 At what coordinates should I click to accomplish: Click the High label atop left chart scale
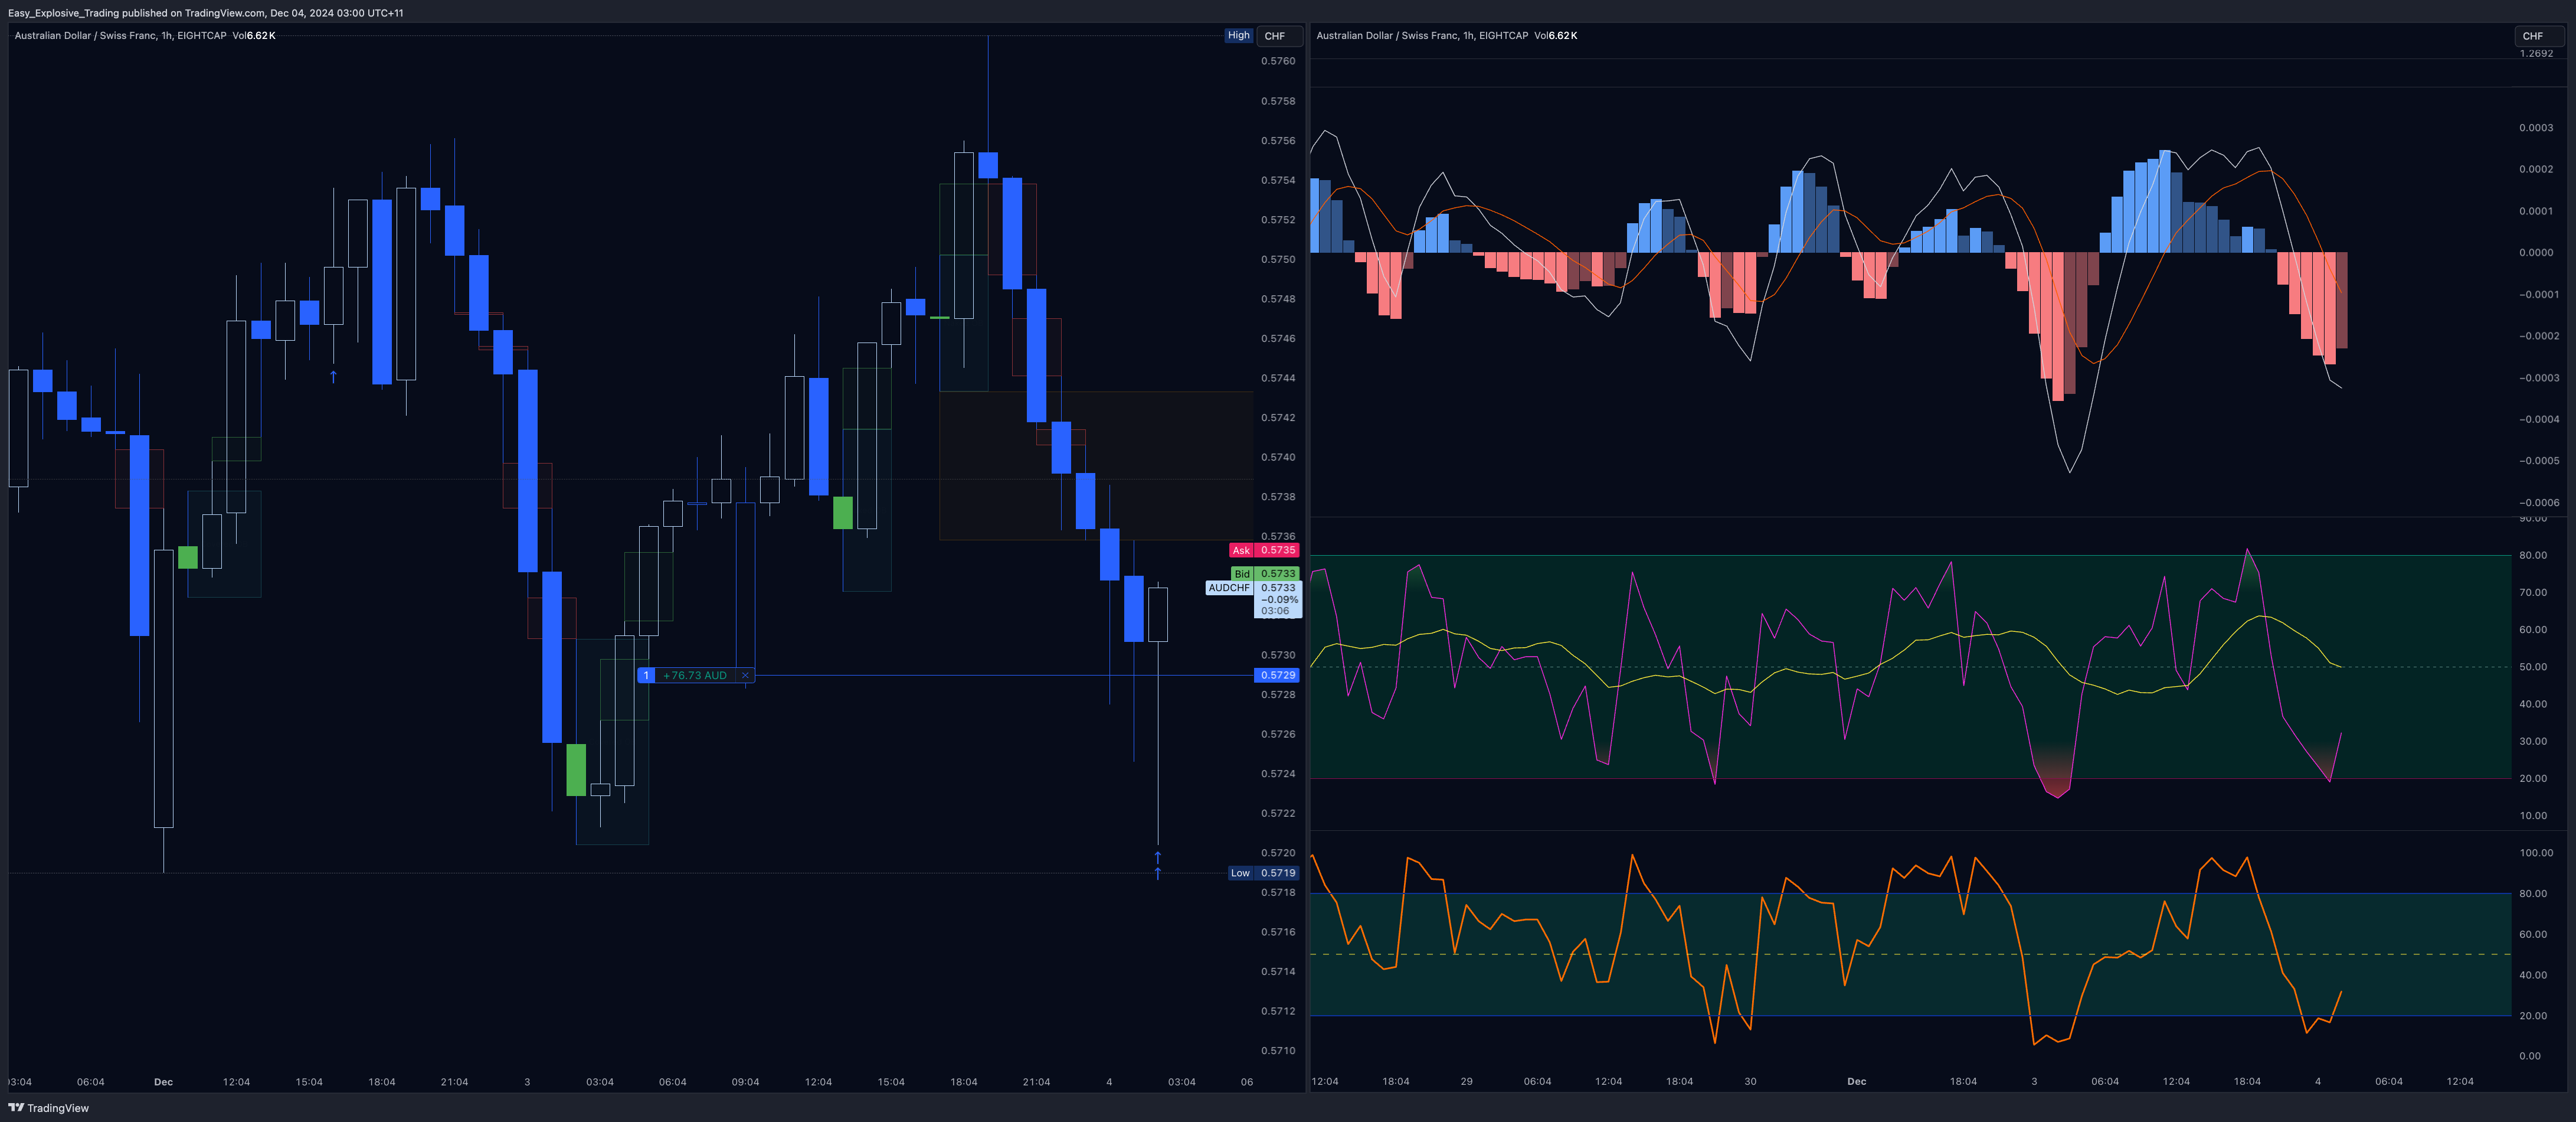[1238, 35]
